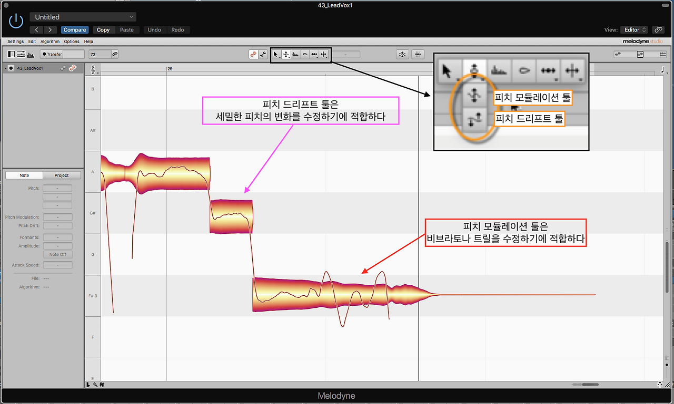The width and height of the screenshot is (674, 404).
Task: Open the Options menu
Action: [x=72, y=42]
